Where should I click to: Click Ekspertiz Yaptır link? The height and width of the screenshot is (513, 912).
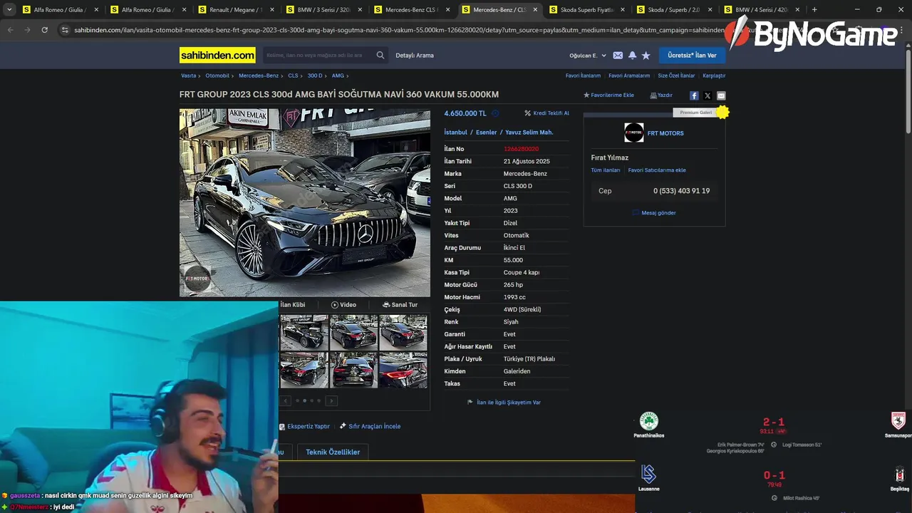pyautogui.click(x=304, y=426)
